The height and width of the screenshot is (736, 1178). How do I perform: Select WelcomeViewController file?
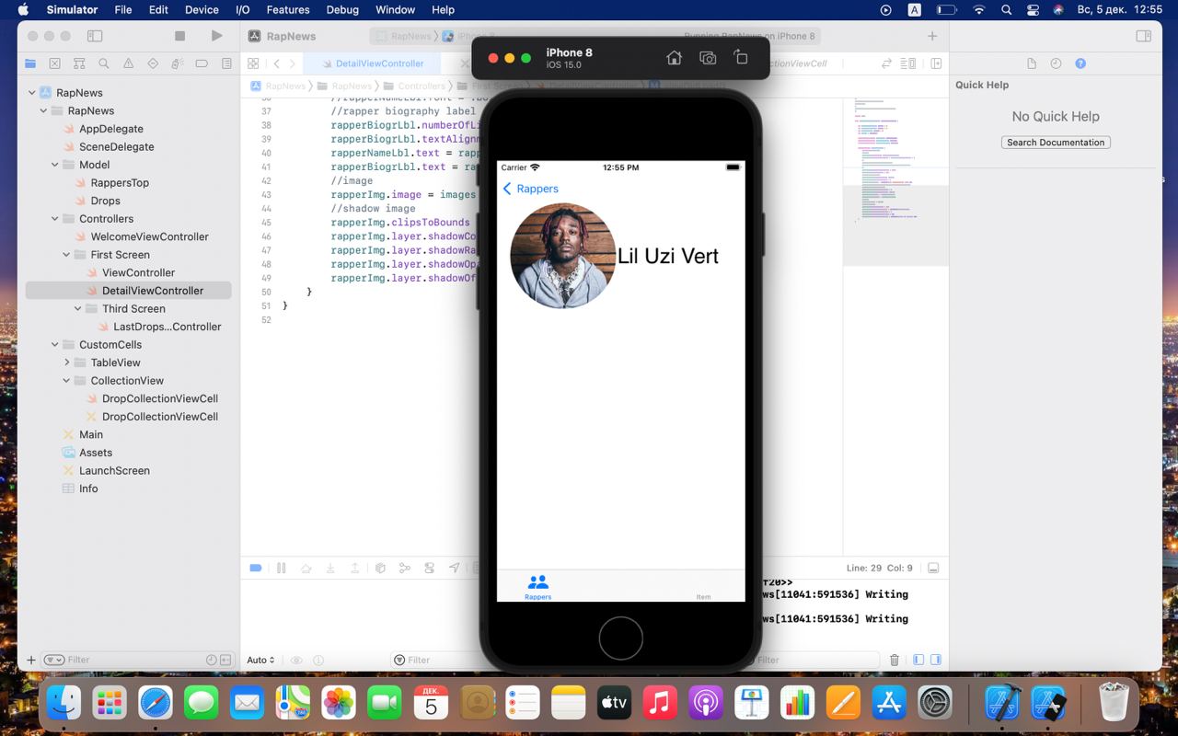150,236
